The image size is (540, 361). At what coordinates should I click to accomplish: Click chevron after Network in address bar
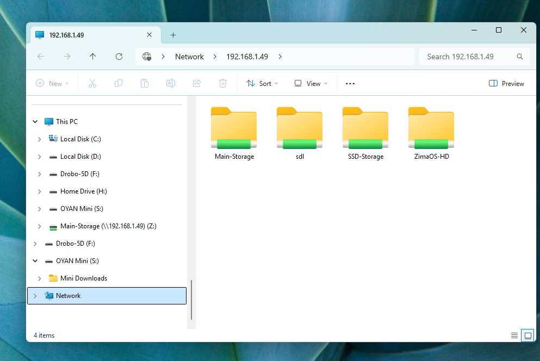tap(215, 57)
